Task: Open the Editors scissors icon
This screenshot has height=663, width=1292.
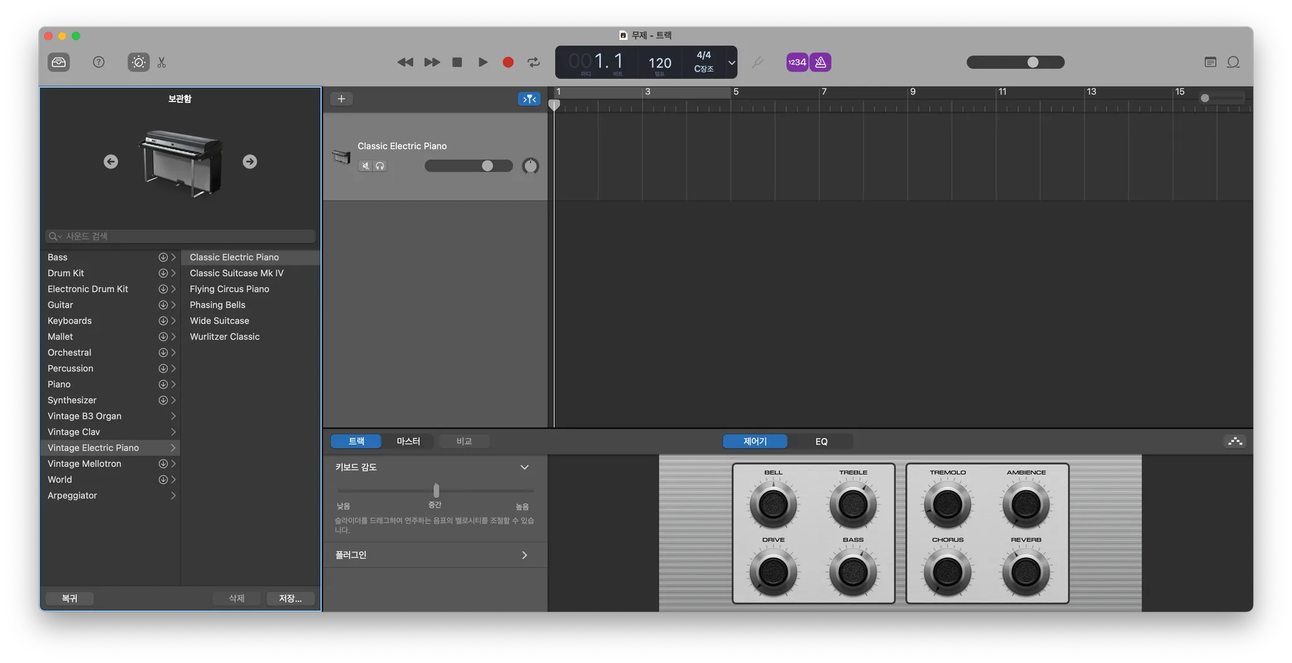Action: 162,62
